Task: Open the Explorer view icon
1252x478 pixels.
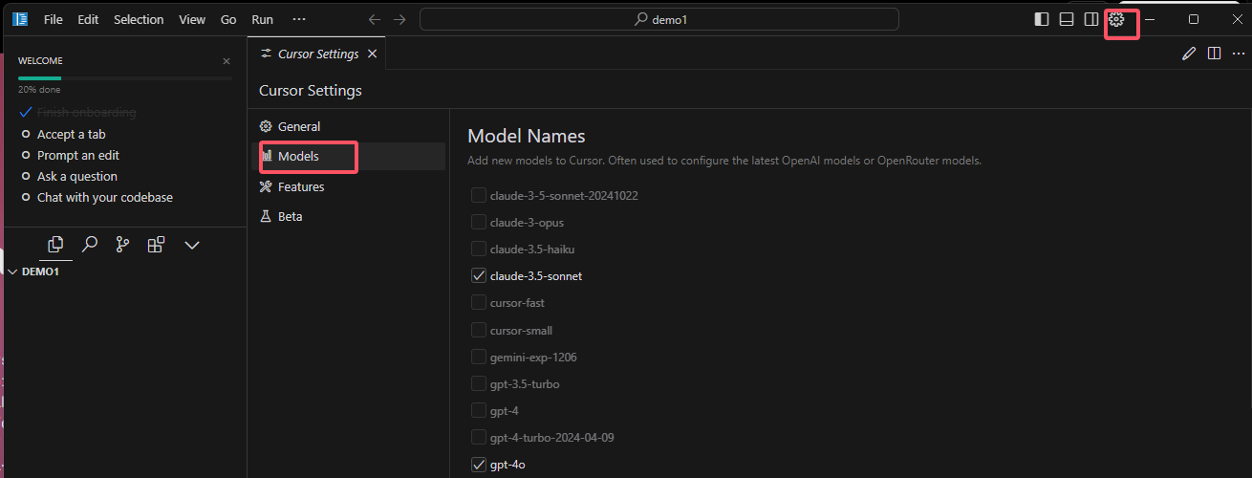Action: 55,245
